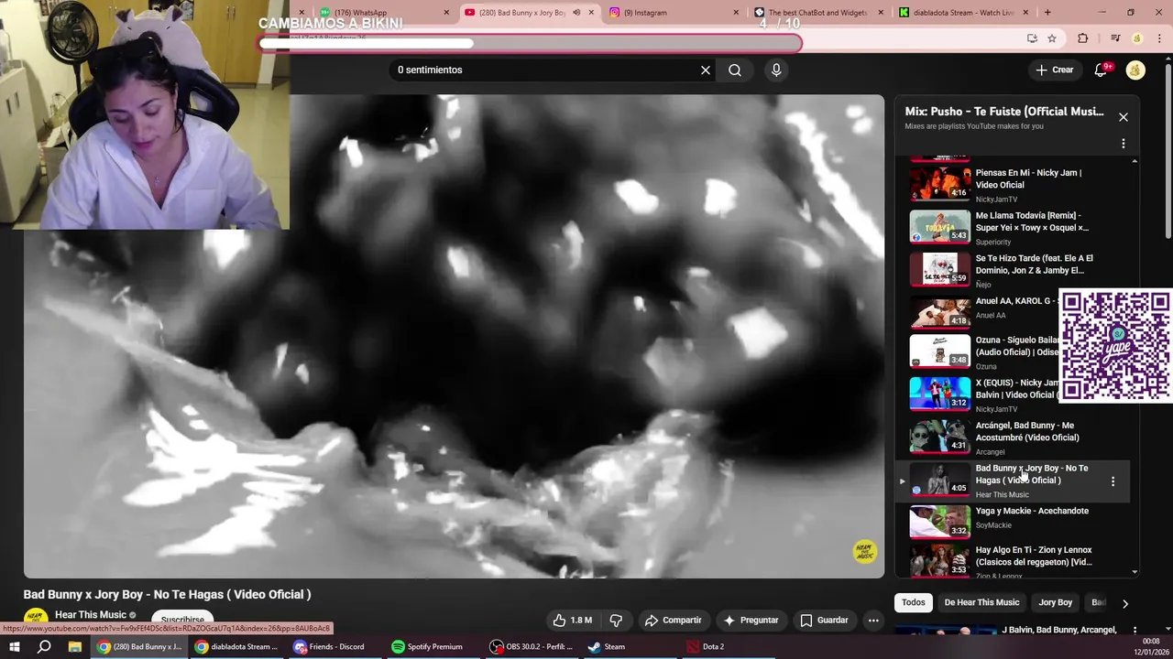The height and width of the screenshot is (659, 1173).
Task: Open OBS 30.0.2 taskbar item
Action: tap(531, 646)
